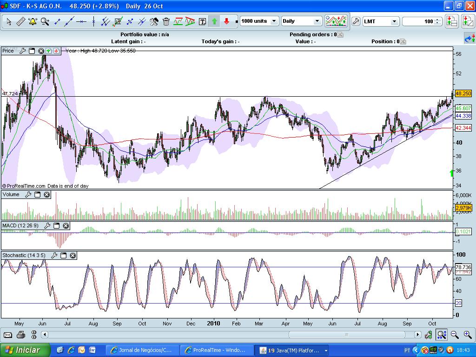Select the vertical line tool
476x357 pixels.
click(x=93, y=21)
